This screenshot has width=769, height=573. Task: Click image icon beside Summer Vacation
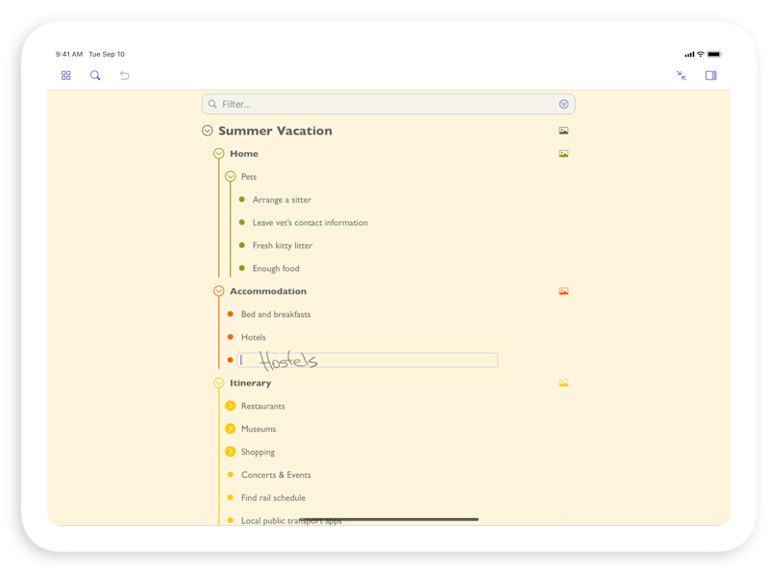[x=563, y=131]
